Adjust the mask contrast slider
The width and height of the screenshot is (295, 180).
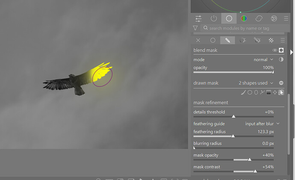[x=233, y=171]
